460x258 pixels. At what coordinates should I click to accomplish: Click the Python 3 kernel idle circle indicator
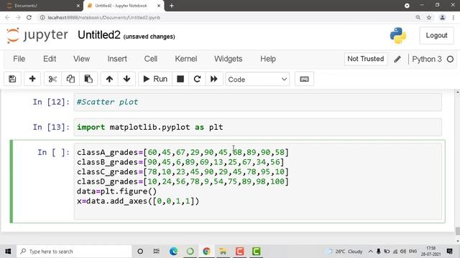click(450, 59)
